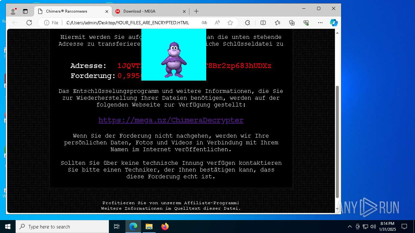
Task: Open File Explorer from taskbar
Action: (149, 227)
